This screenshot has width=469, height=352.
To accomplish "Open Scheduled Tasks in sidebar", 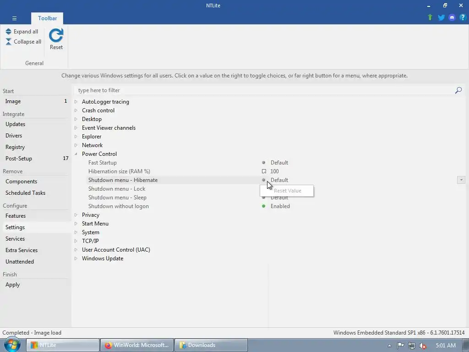I will coord(36,193).
